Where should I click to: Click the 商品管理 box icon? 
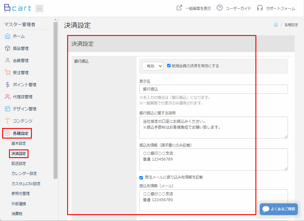point(7,48)
